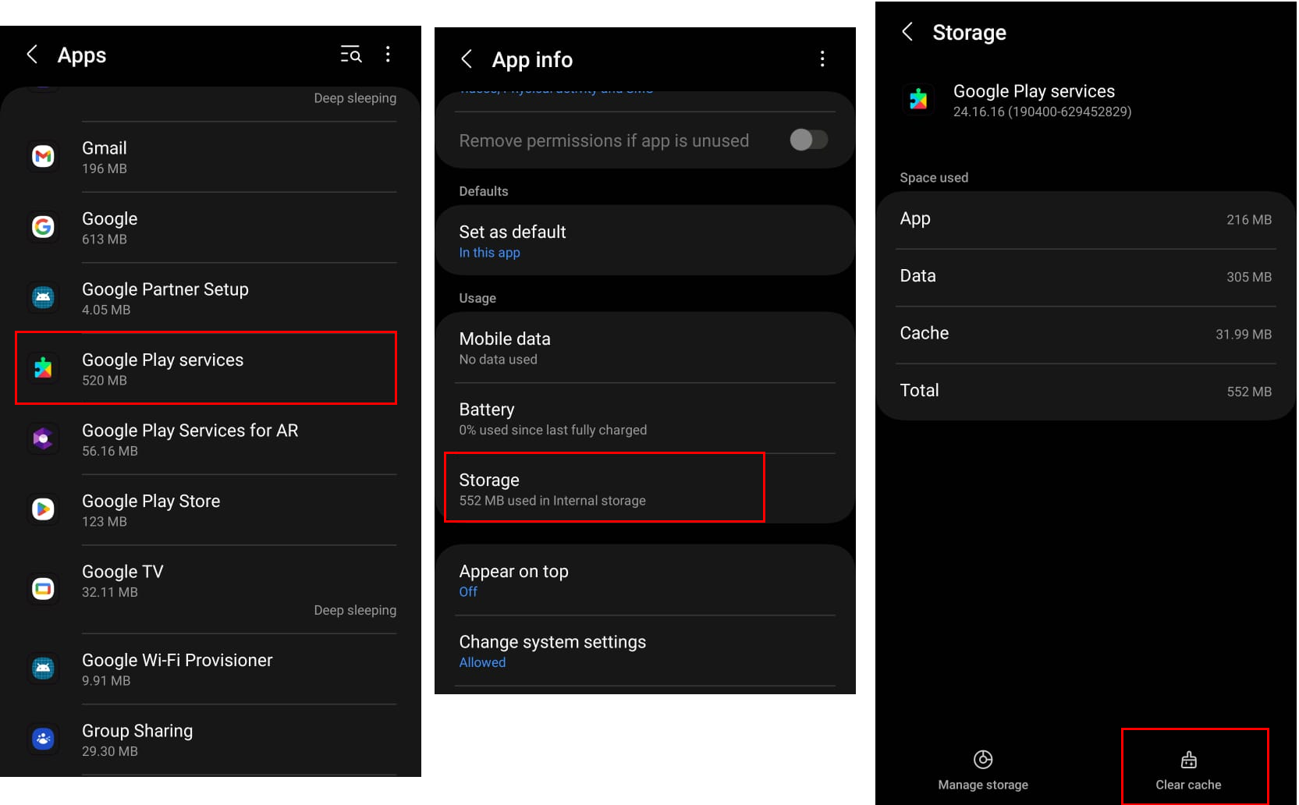
Task: Open Change system settings option
Action: click(645, 651)
